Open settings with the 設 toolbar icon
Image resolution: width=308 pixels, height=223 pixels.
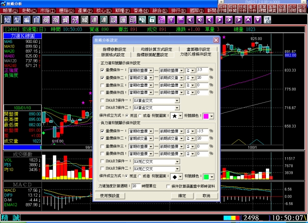coord(113,19)
